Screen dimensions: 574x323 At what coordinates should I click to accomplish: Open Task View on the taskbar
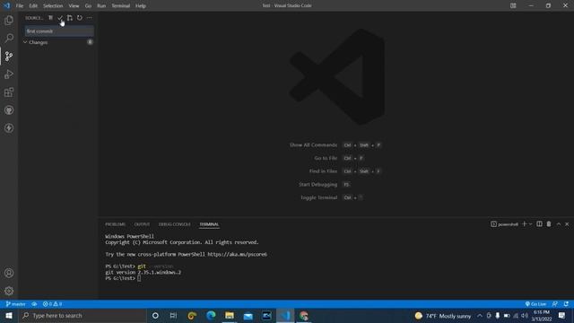coord(173,315)
